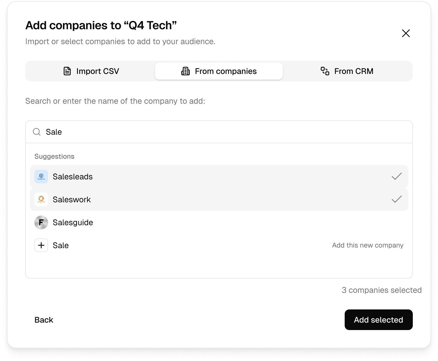Click the From companies building icon
This screenshot has width=438, height=361.
186,71
